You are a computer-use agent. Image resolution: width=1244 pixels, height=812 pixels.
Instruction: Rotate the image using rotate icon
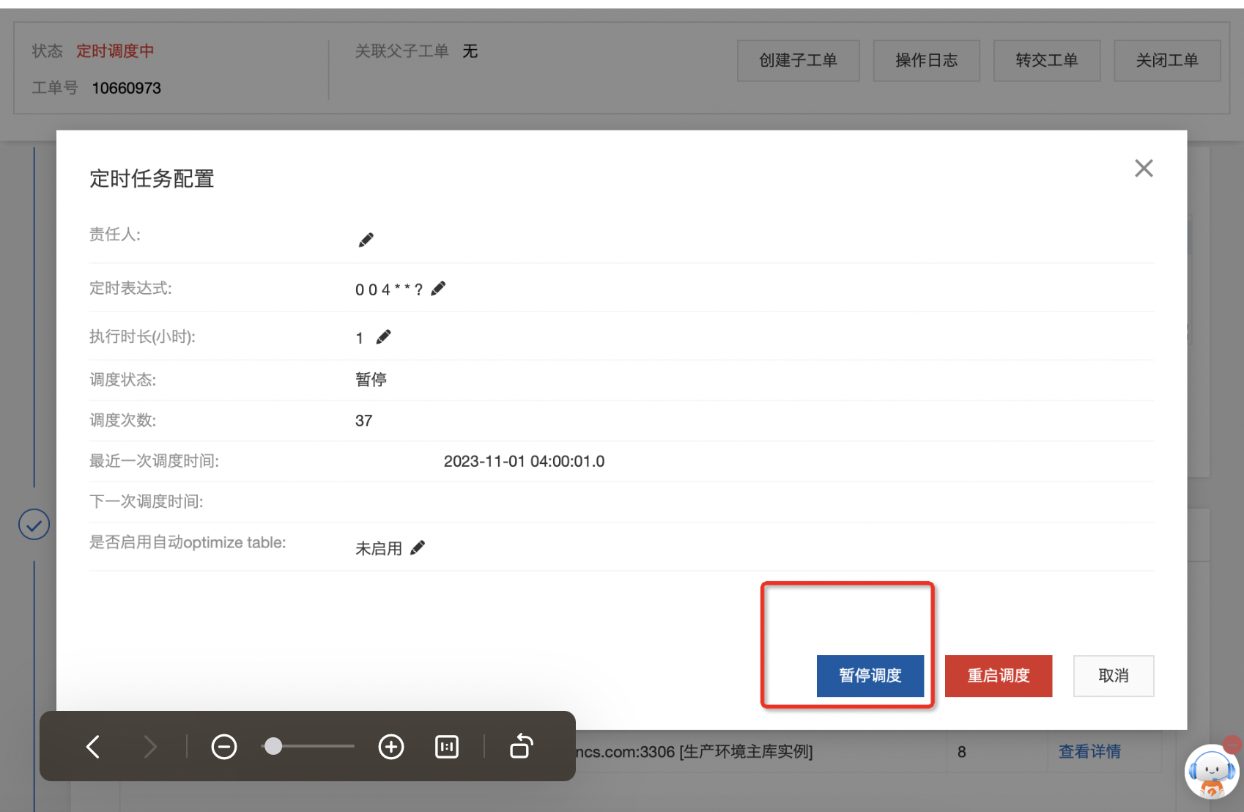pos(521,746)
